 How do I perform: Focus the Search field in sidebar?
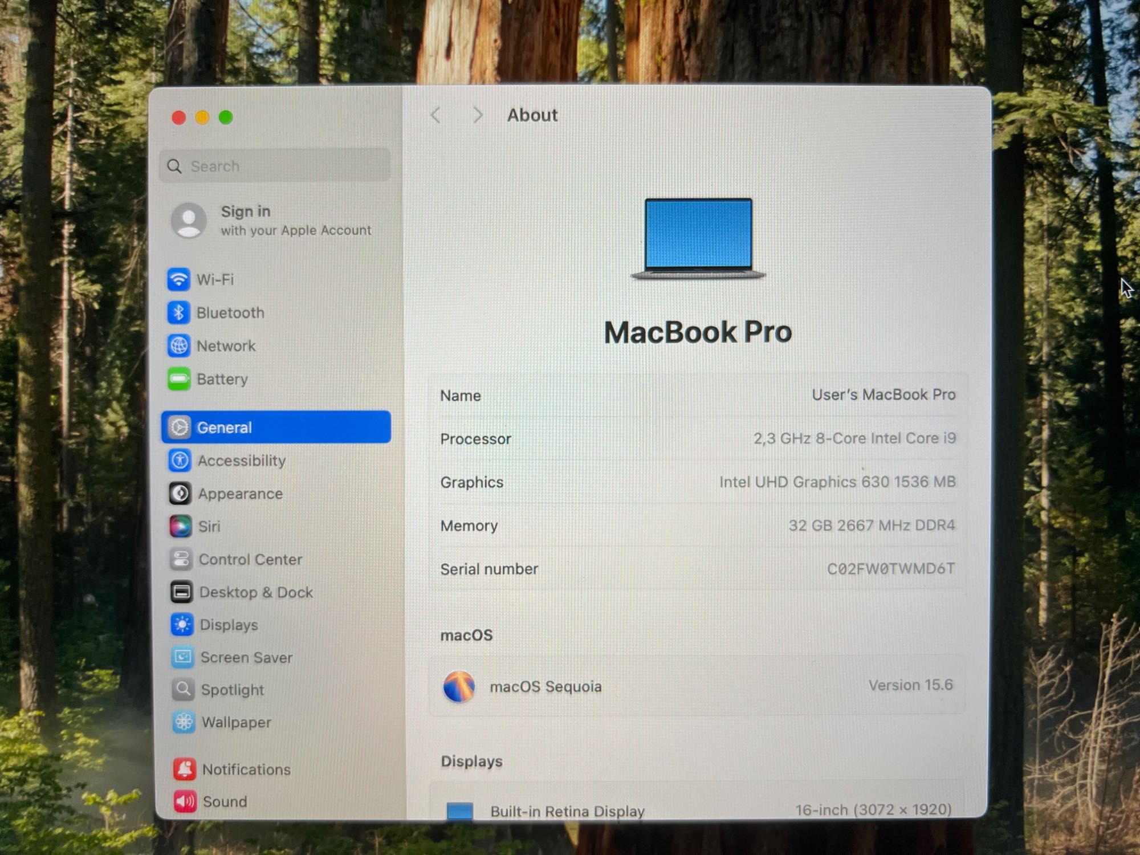[275, 166]
